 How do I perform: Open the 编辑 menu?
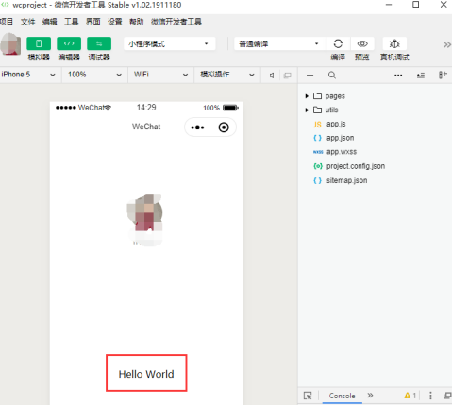tap(50, 22)
